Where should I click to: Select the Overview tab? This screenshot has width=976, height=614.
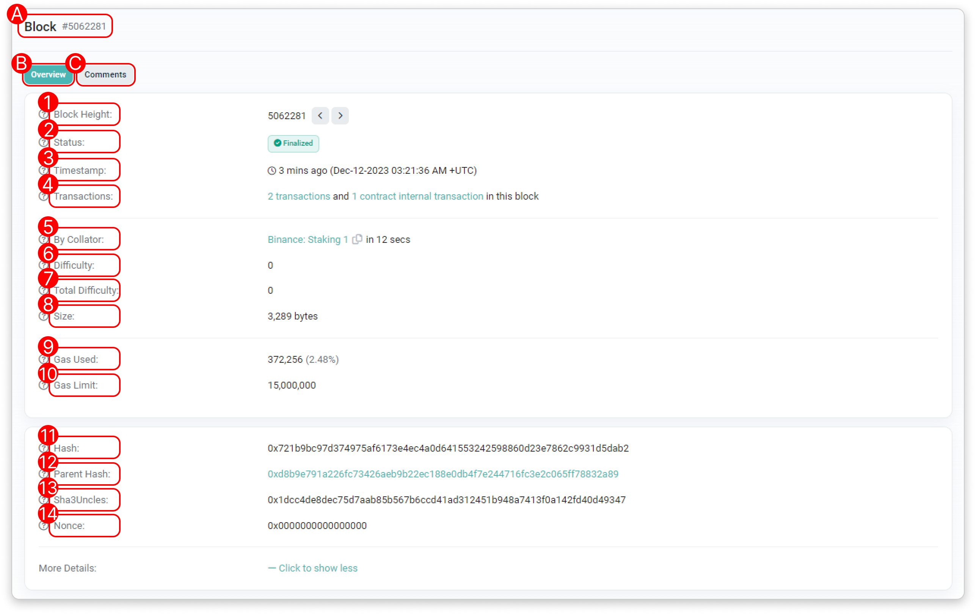pos(48,75)
